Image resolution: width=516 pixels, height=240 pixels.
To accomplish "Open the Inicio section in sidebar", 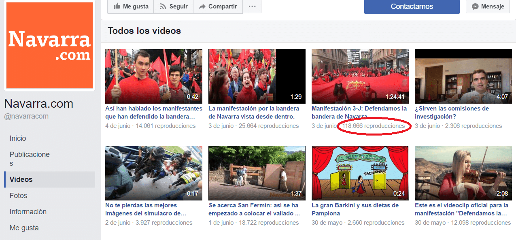I will pos(18,138).
